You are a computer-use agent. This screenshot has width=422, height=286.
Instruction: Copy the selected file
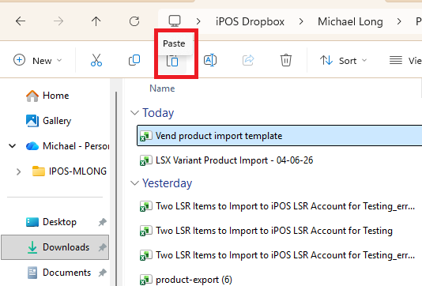pos(134,60)
